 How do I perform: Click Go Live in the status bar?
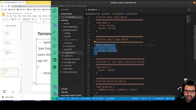[170, 98]
